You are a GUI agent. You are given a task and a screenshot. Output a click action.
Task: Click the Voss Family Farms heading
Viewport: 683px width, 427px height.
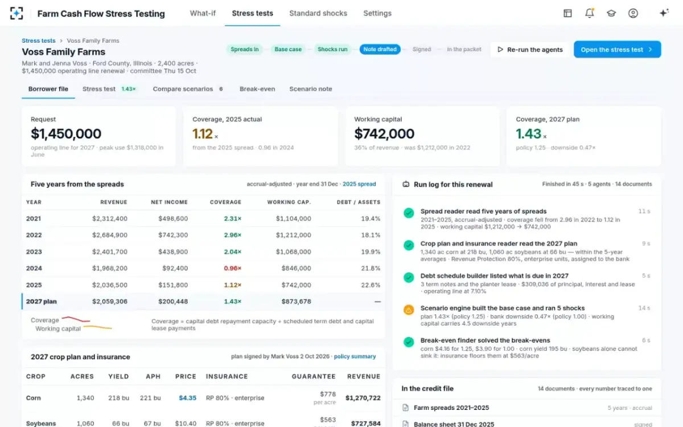click(64, 52)
